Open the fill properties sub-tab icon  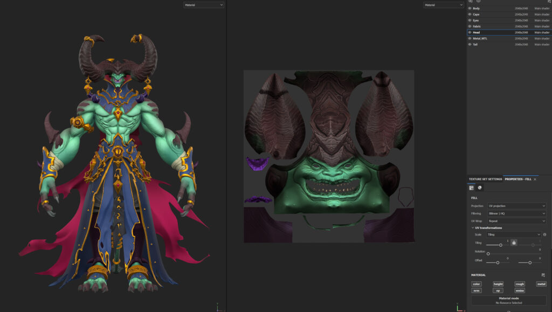pyautogui.click(x=471, y=188)
